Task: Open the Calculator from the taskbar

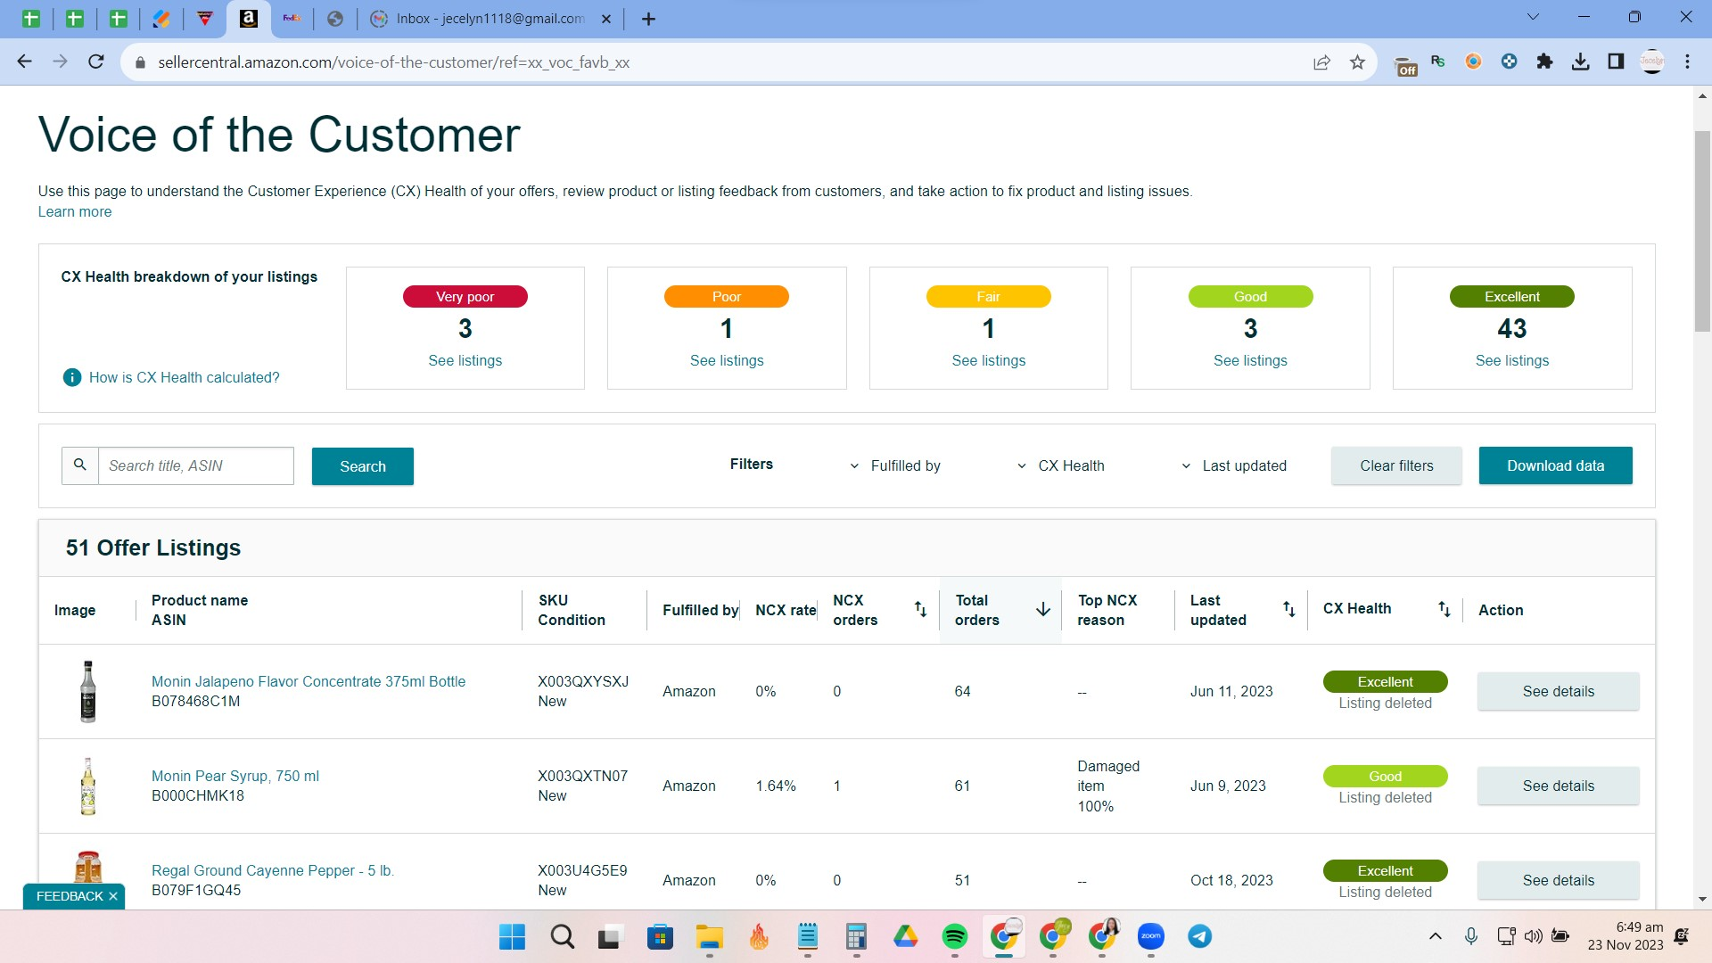Action: click(x=856, y=936)
